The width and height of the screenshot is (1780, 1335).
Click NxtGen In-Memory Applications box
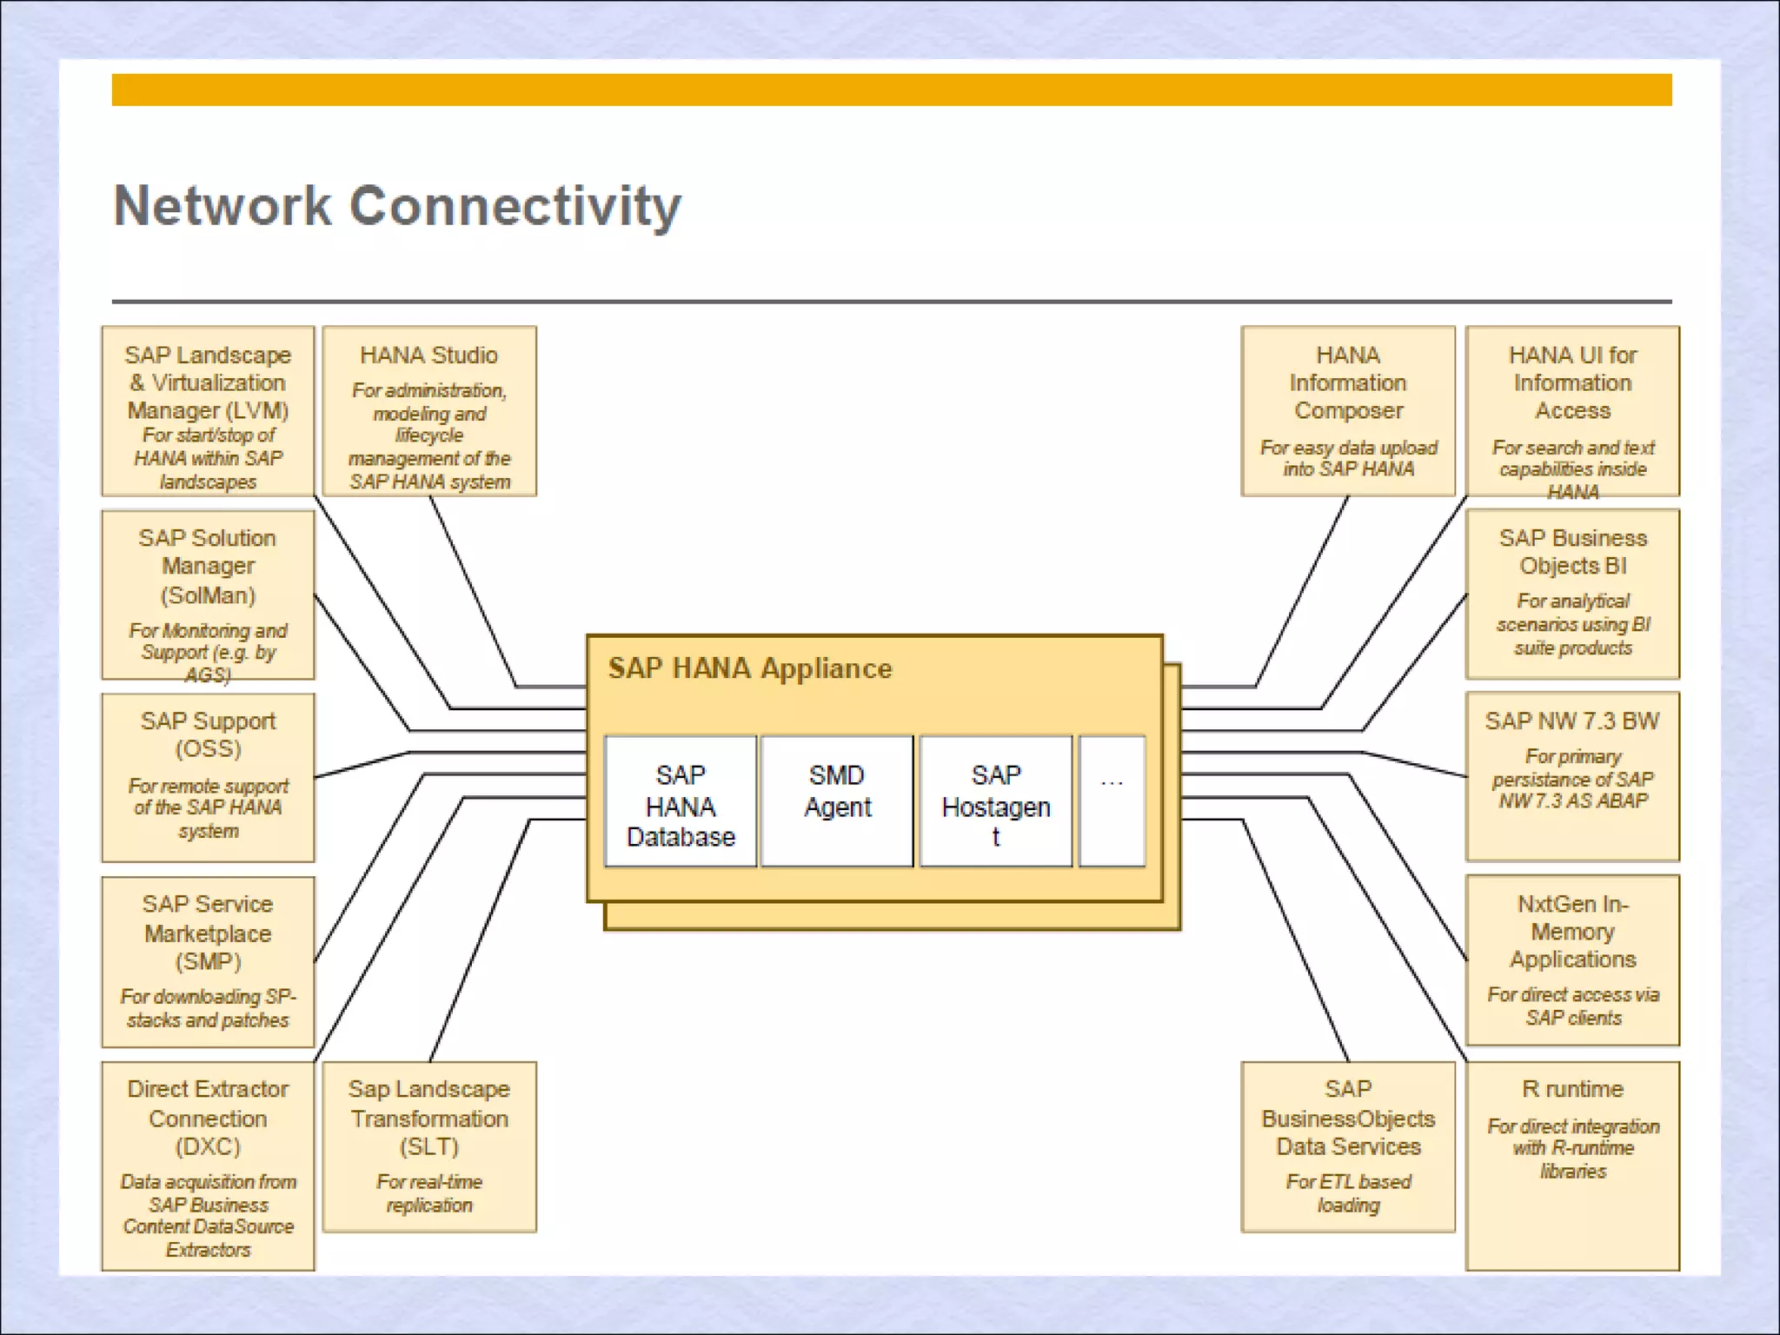pyautogui.click(x=1572, y=960)
